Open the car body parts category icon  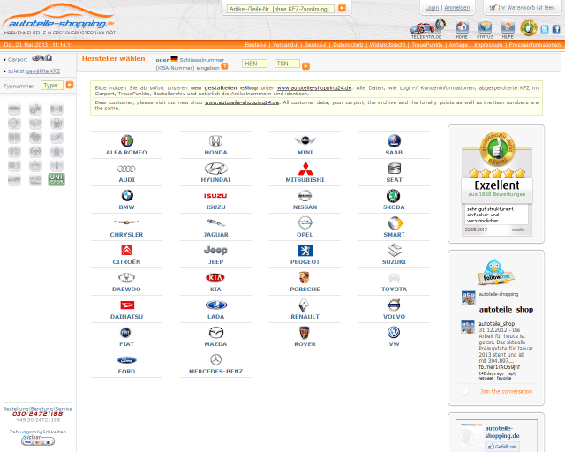14,109
